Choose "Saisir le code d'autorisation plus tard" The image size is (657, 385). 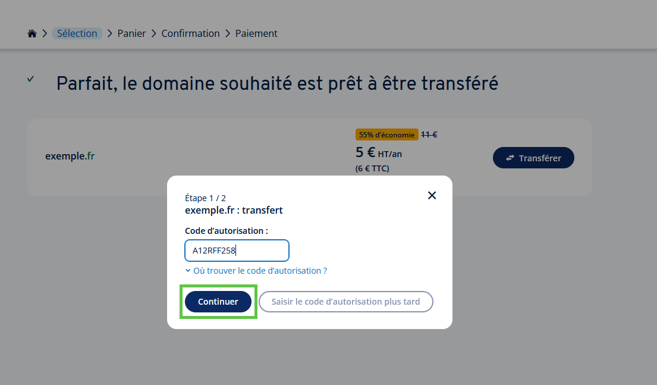(x=345, y=302)
